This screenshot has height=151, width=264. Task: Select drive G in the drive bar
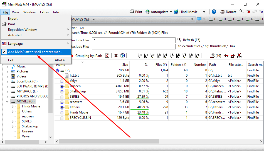click(250, 19)
